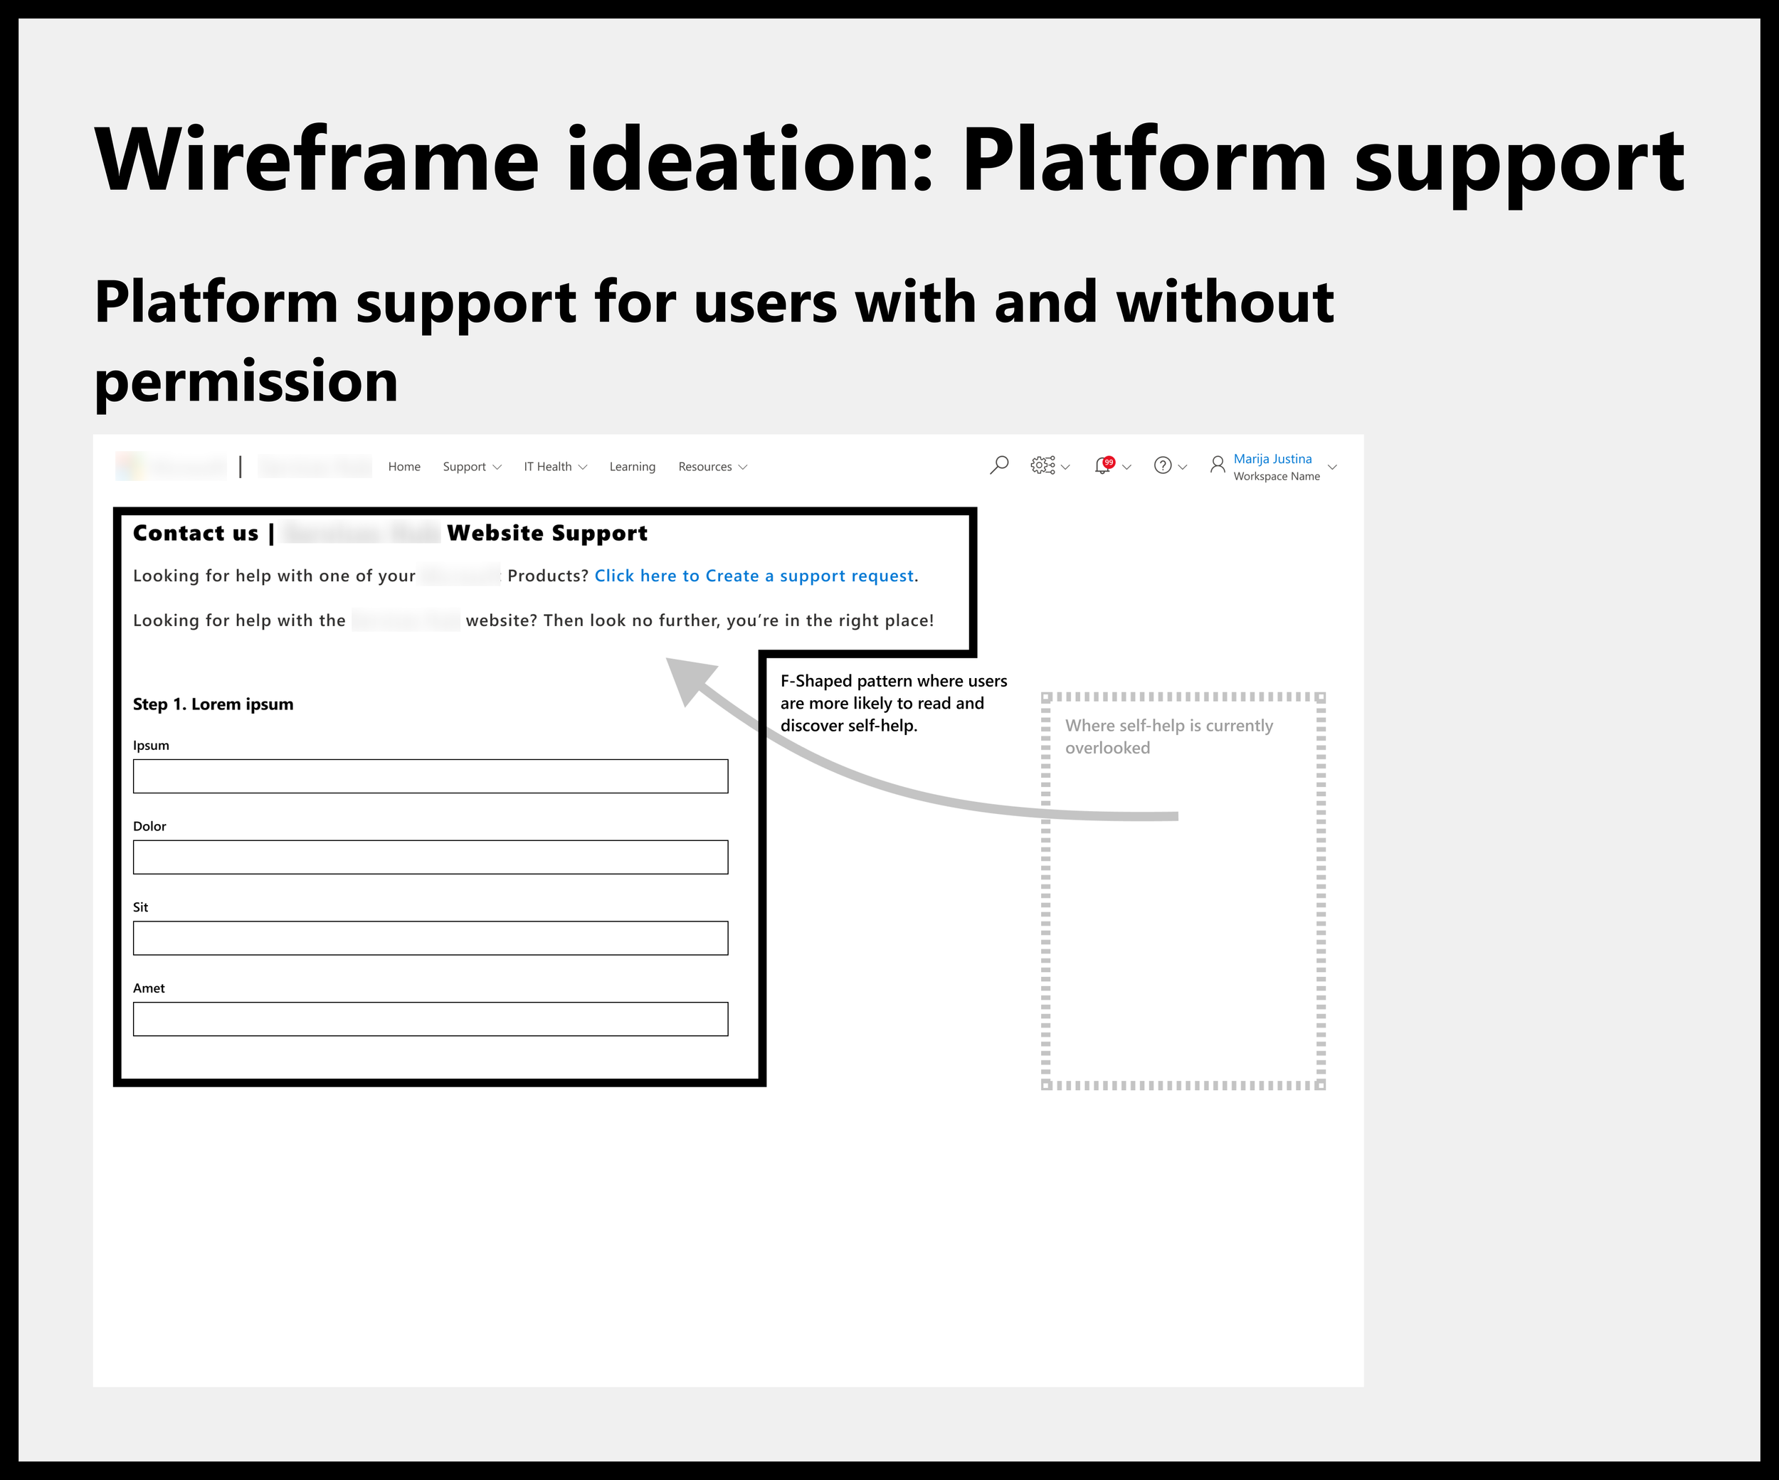Image resolution: width=1779 pixels, height=1480 pixels.
Task: Click the dashed self-help placeholder box
Action: (1183, 932)
